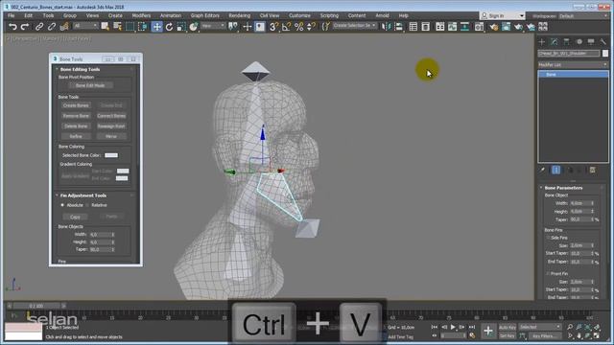Viewport: 614px width, 345px height.
Task: Activate the Unlink Selection tool
Action: click(52, 27)
